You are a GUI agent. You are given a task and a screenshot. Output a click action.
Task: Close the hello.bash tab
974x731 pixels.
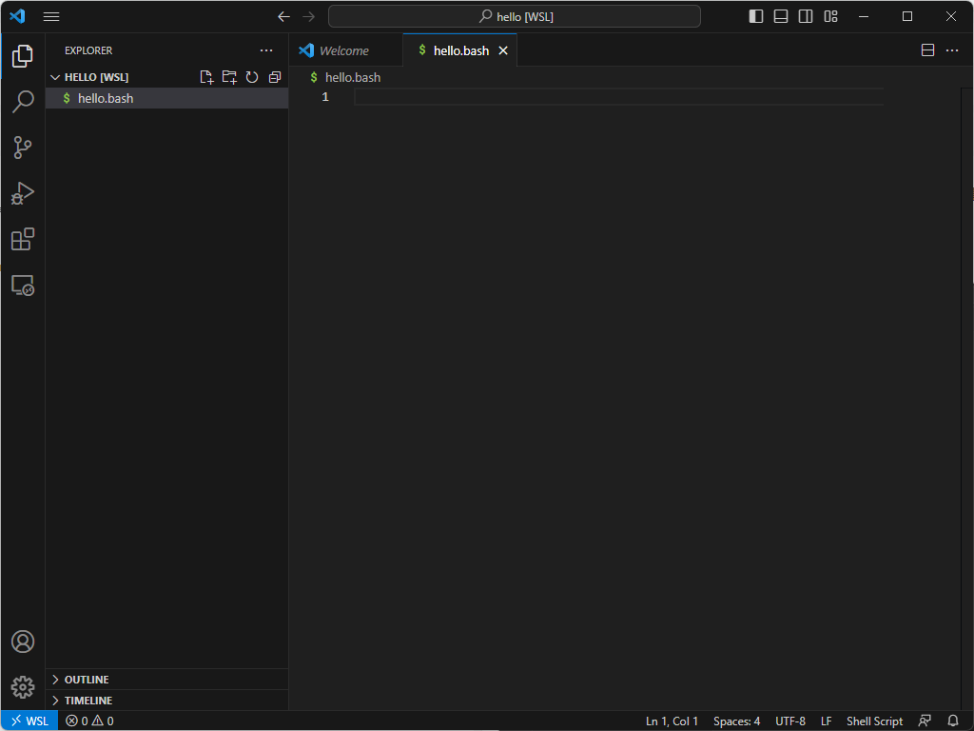pyautogui.click(x=503, y=51)
